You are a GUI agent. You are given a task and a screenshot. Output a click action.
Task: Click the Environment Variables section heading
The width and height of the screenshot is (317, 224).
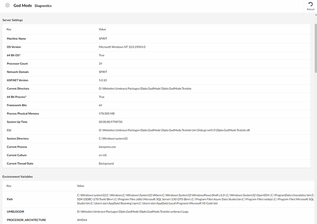coord(18,177)
